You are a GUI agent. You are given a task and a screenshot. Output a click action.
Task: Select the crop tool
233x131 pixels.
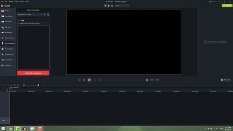click(112, 6)
